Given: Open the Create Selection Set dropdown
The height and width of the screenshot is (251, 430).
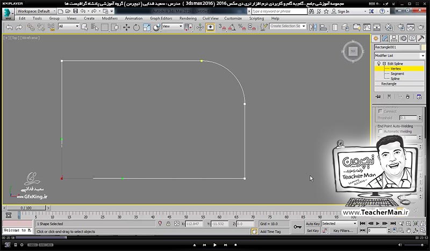Looking at the screenshot, I should click(288, 26).
